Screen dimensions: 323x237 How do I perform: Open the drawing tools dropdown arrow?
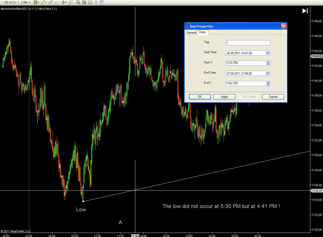pyautogui.click(x=46, y=2)
